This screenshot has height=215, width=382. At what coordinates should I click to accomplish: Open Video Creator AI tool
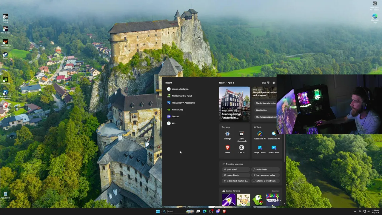coord(274,149)
